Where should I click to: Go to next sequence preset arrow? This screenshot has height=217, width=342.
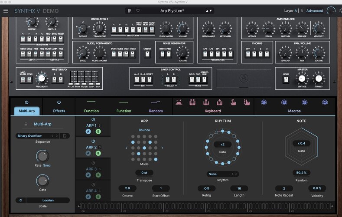click(57, 136)
